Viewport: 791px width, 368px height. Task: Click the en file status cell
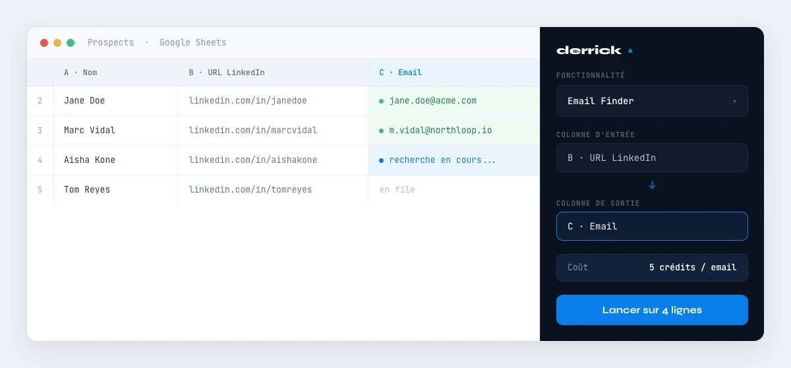click(454, 190)
